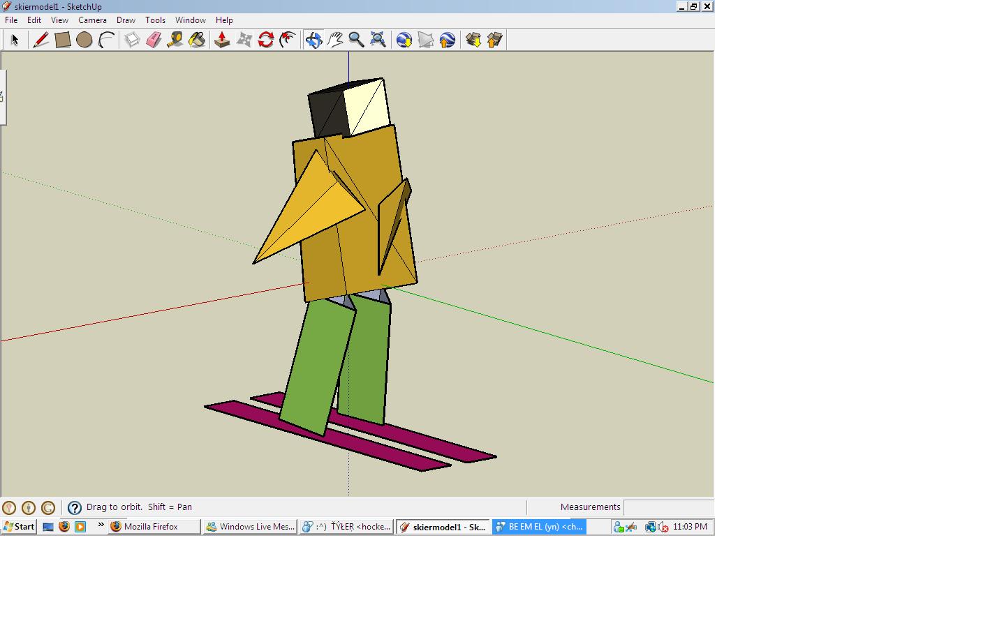
Task: Click the Measurements input box
Action: 668,507
